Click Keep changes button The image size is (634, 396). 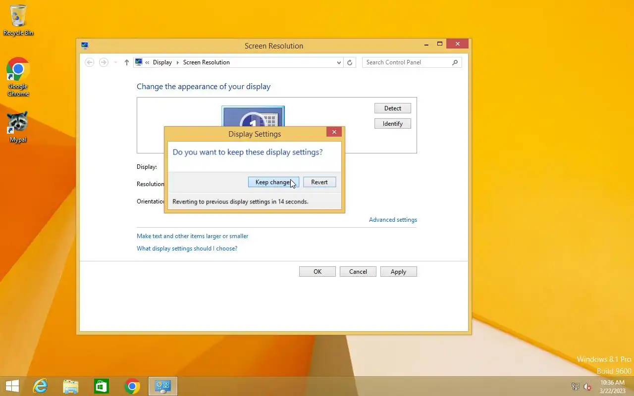tap(273, 182)
